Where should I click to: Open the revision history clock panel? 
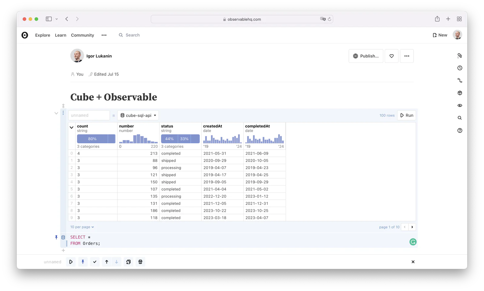coord(460,68)
